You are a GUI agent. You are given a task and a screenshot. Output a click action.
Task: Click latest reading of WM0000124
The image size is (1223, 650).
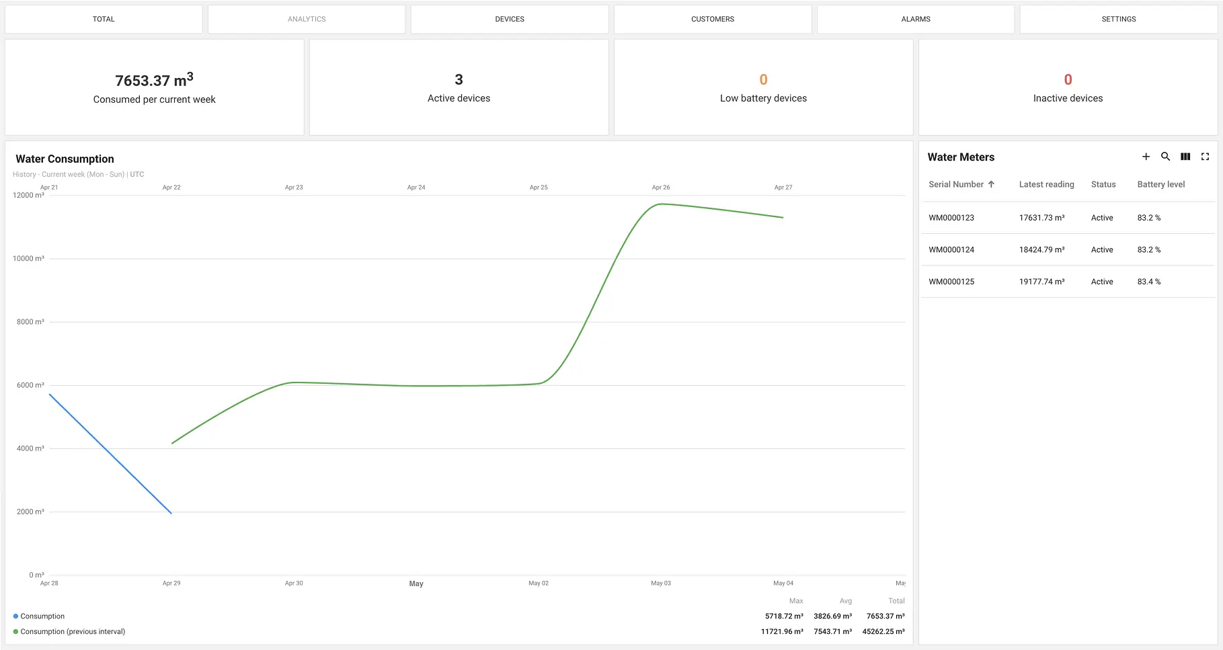tap(1041, 249)
